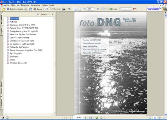Click the fit page view icon
This screenshot has width=167, height=120.
pos(75,9)
